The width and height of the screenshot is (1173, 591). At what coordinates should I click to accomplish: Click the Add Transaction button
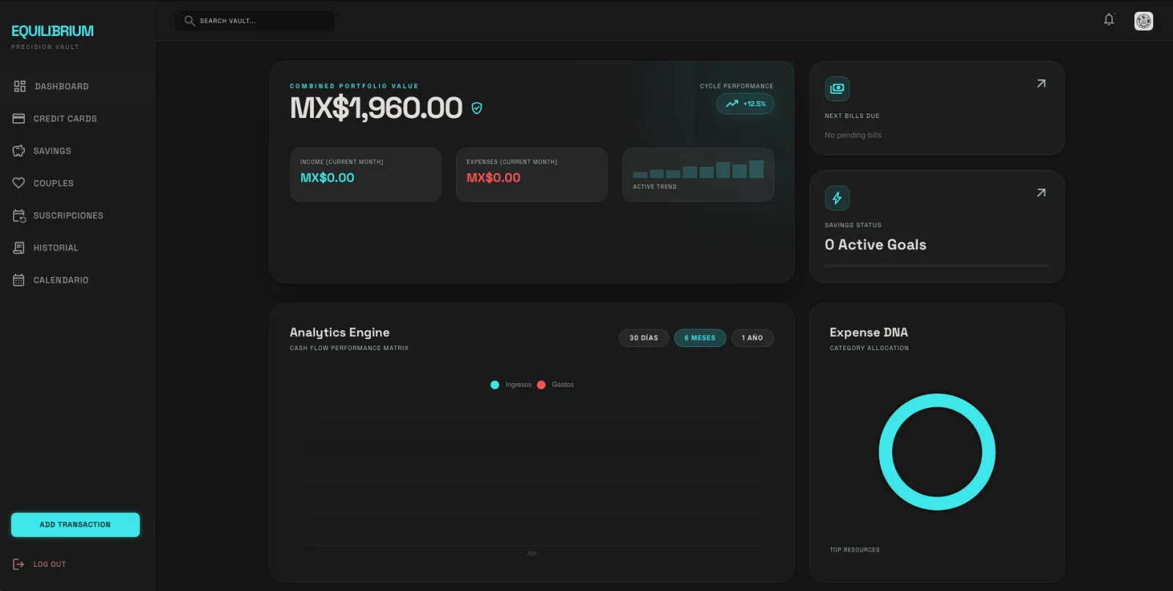point(76,524)
